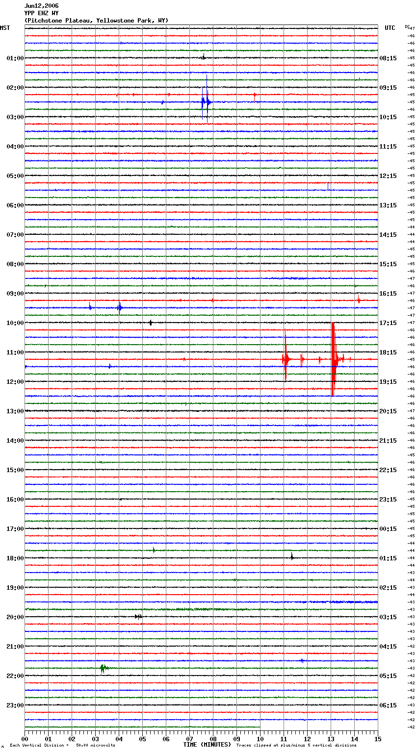
Task: Select the 02:00 MST time label
Action: point(15,88)
